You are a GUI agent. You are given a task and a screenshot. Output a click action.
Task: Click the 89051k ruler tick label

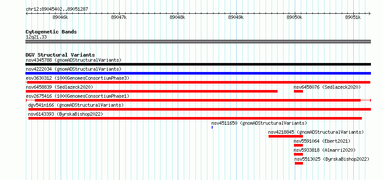[x=353, y=18]
